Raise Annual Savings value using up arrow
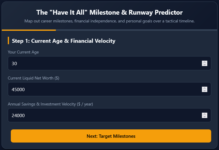Image resolution: width=219 pixels, height=150 pixels. coord(205,114)
